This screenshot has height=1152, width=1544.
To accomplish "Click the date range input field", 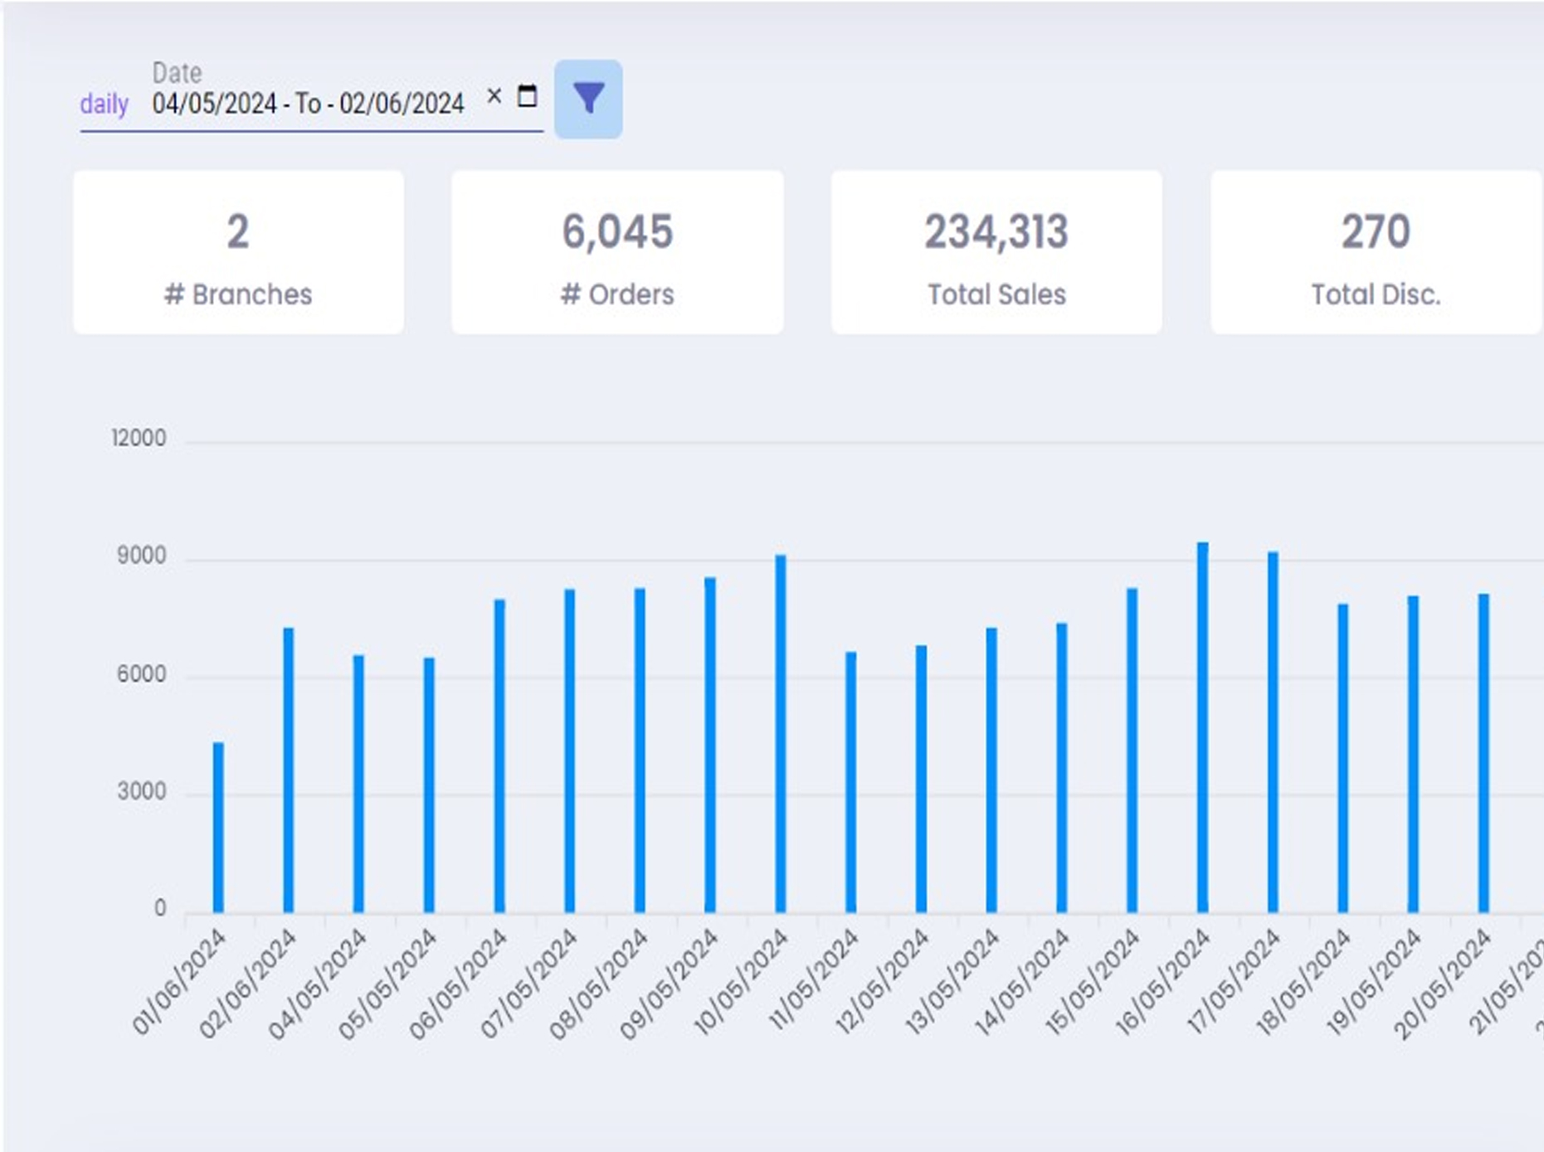I will tap(308, 104).
